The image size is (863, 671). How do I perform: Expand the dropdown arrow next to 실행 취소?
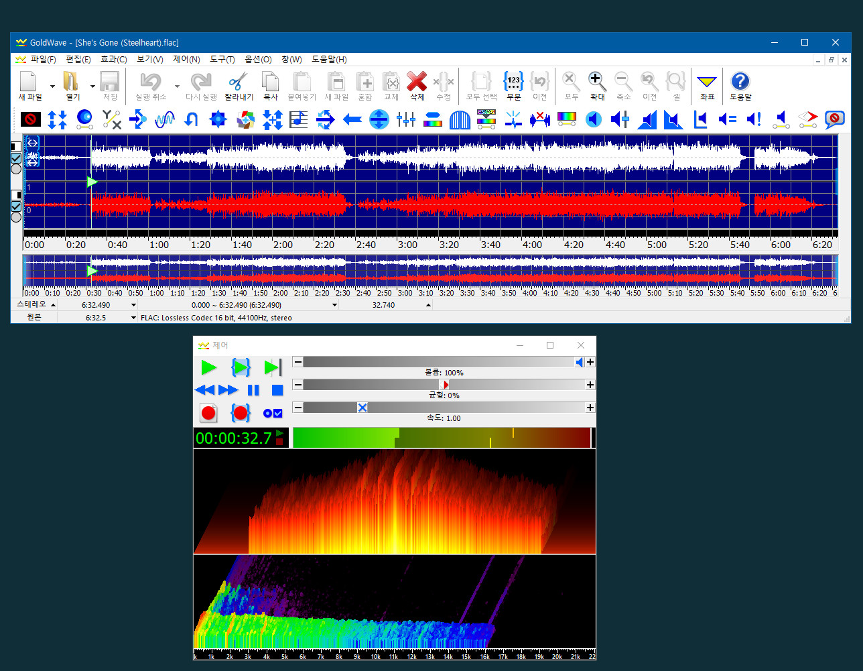pos(177,86)
